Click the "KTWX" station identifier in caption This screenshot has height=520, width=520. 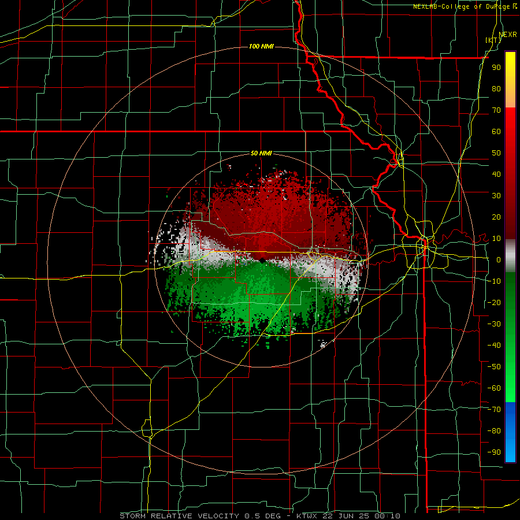(306, 516)
